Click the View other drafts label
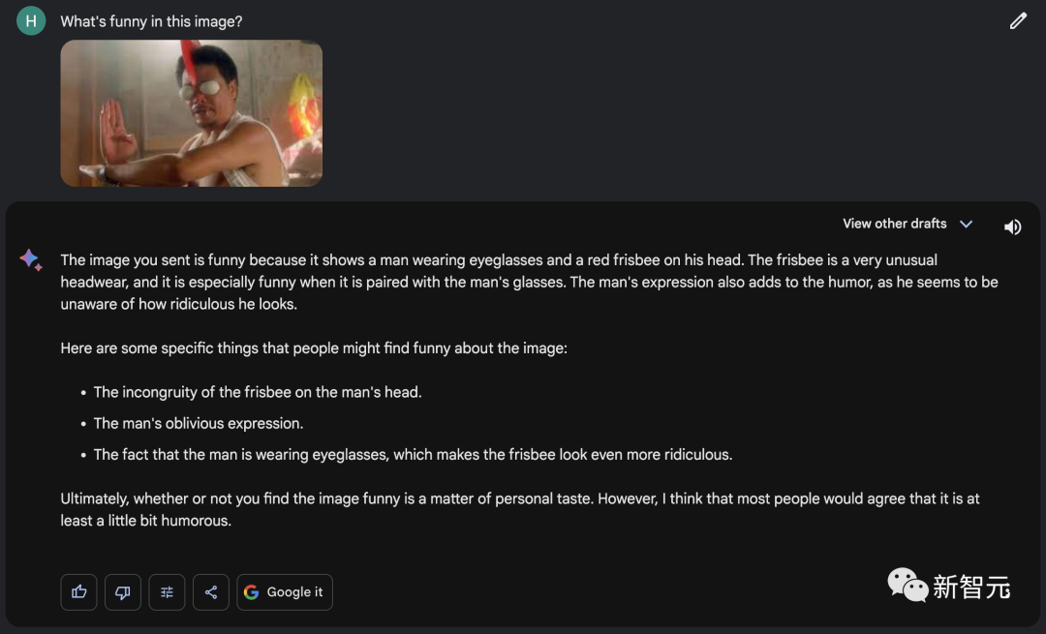Image resolution: width=1046 pixels, height=634 pixels. coord(894,224)
